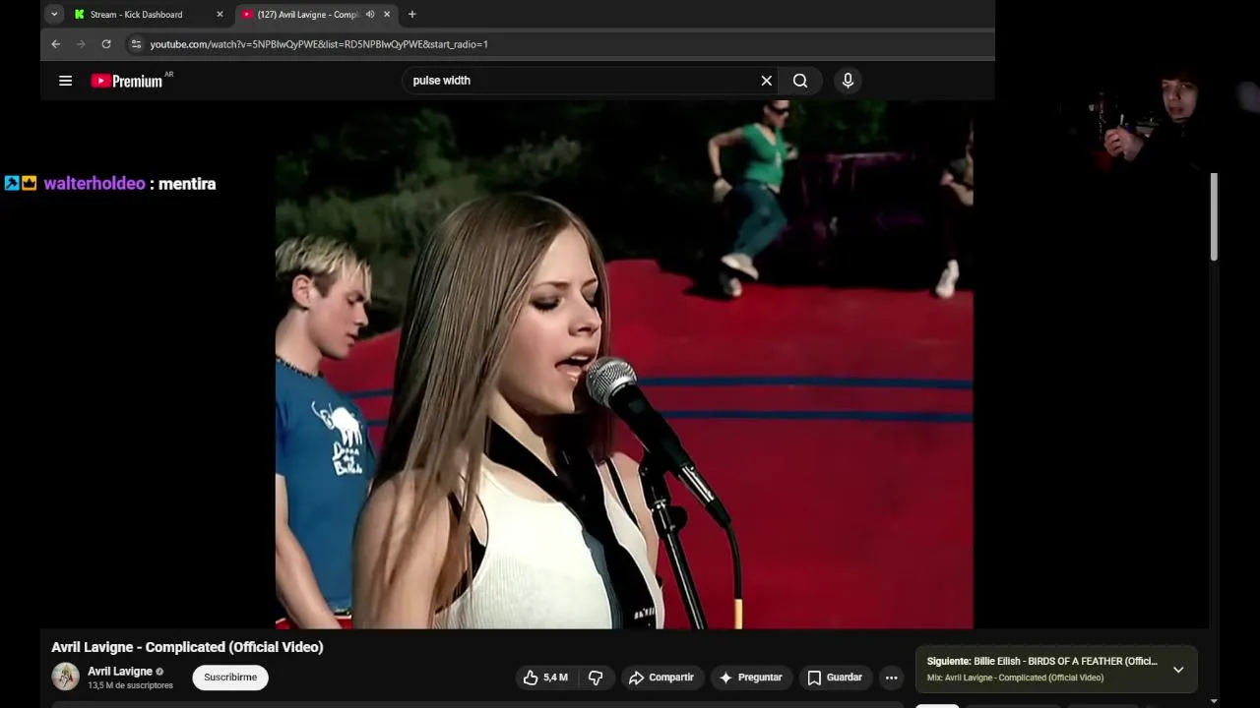Clear the search text with X icon
Screen dimensions: 1260x708
(766, 81)
